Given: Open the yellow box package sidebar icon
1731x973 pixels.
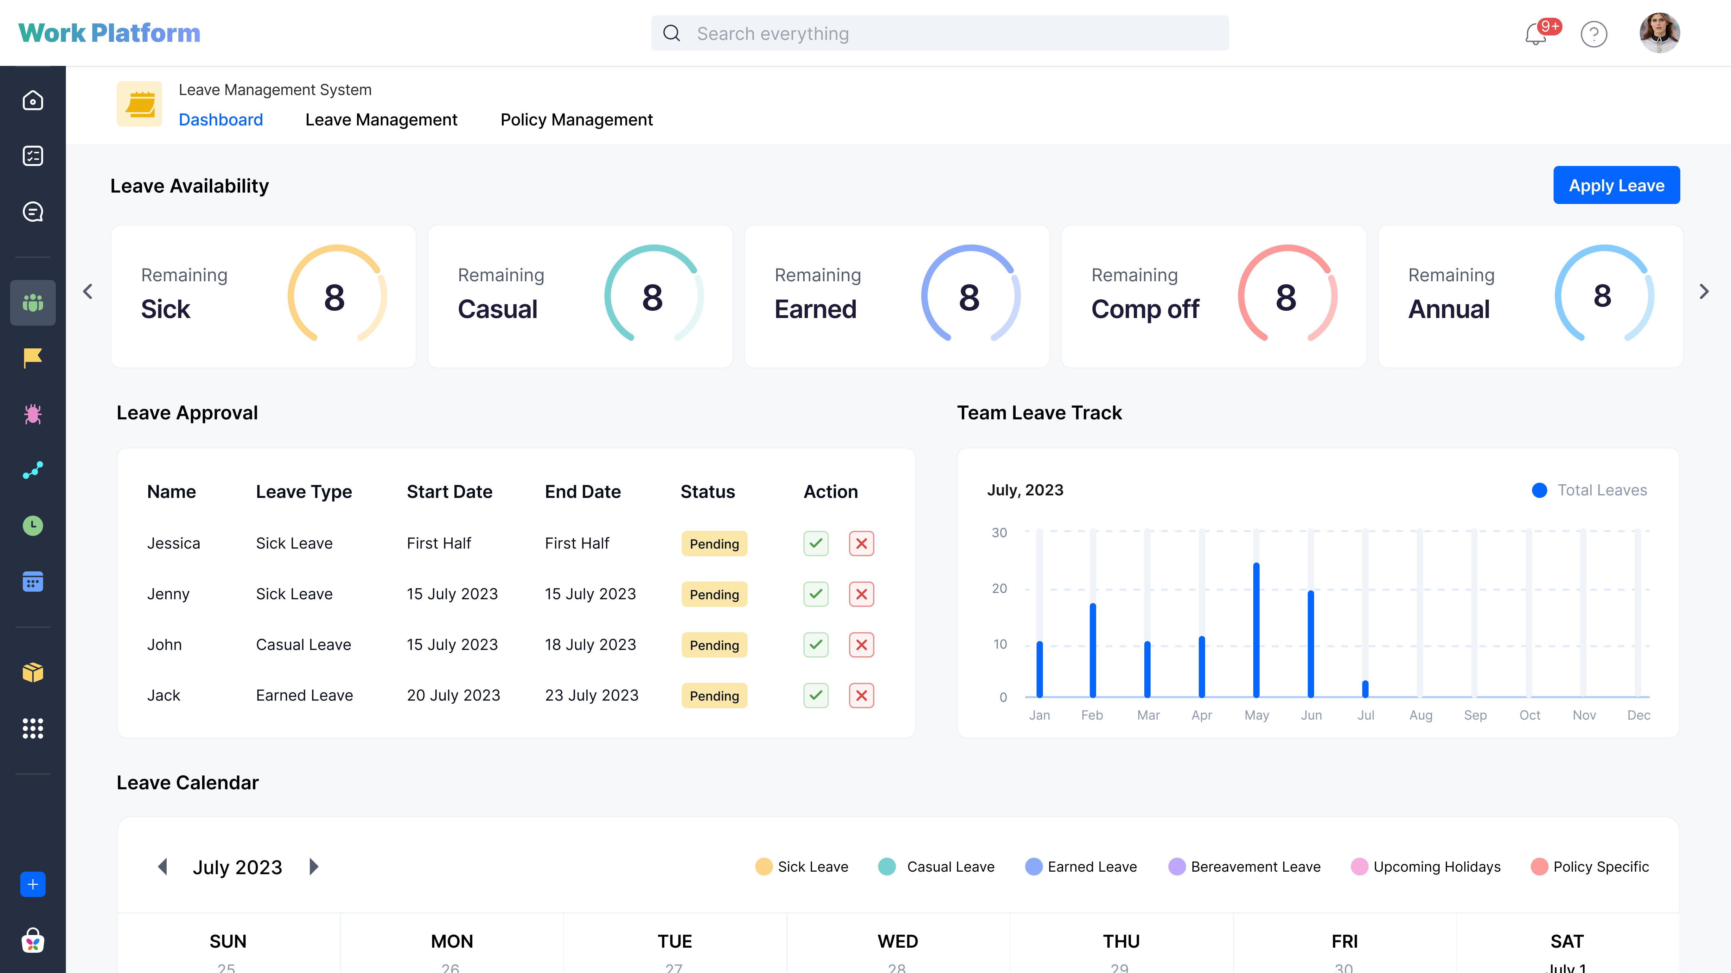Looking at the screenshot, I should point(32,672).
